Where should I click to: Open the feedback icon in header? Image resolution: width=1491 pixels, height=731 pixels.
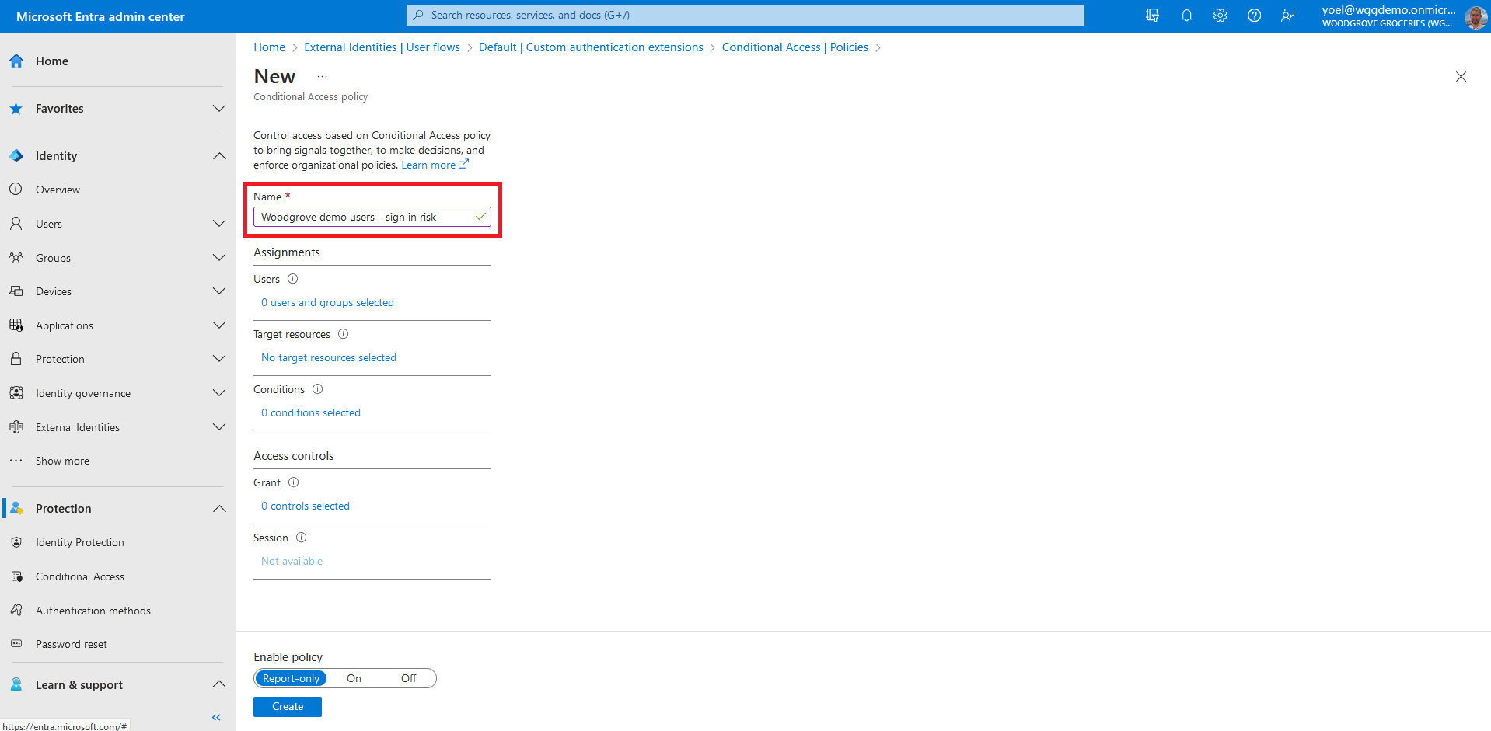[1287, 16]
